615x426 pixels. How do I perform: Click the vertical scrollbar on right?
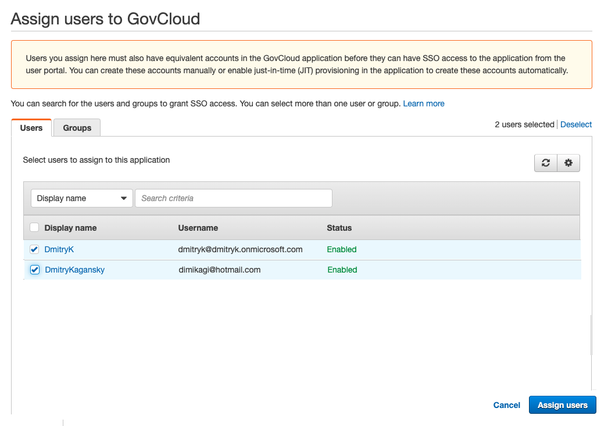pos(591,335)
